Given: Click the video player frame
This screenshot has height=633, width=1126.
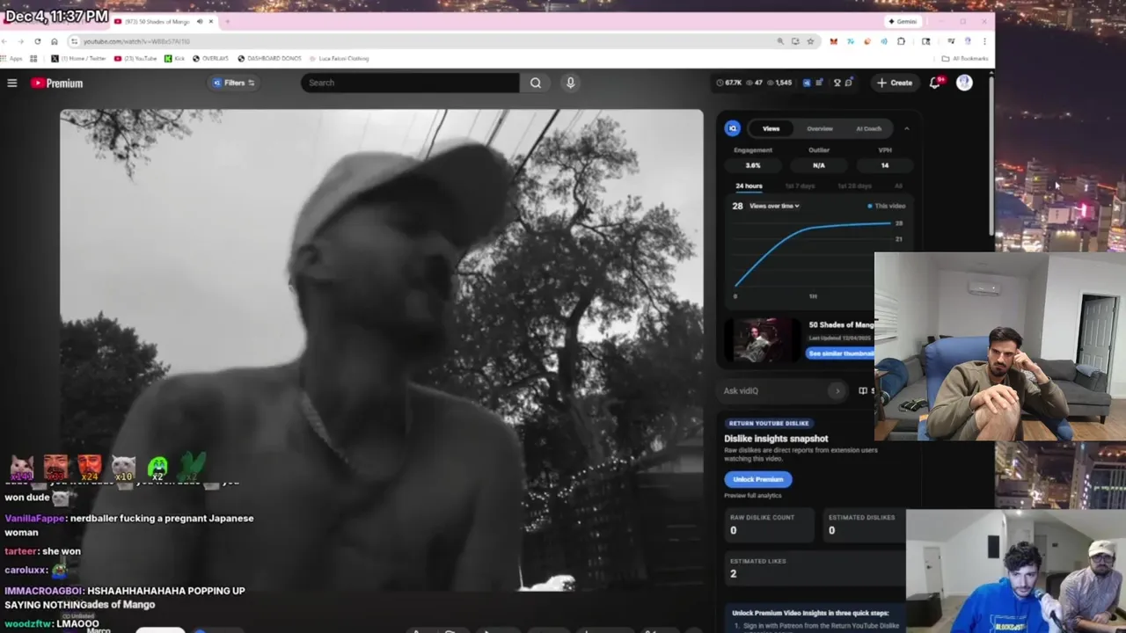Looking at the screenshot, I should click(381, 349).
